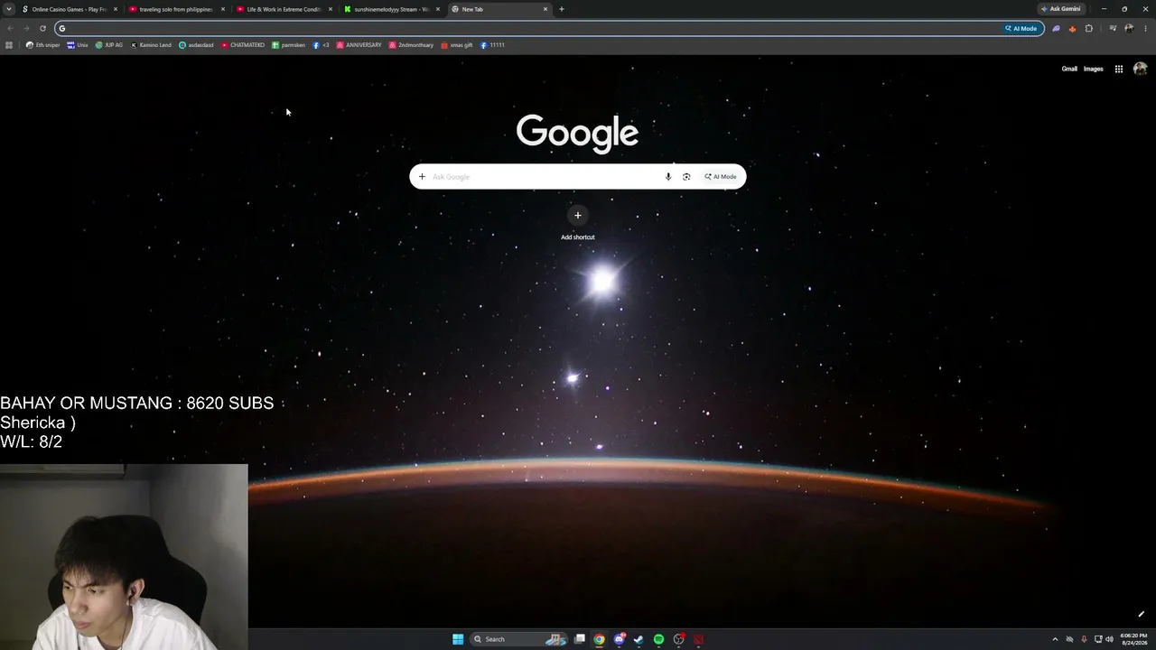Open the Google apps grid
Screen dimensions: 1156x650
tap(1118, 69)
